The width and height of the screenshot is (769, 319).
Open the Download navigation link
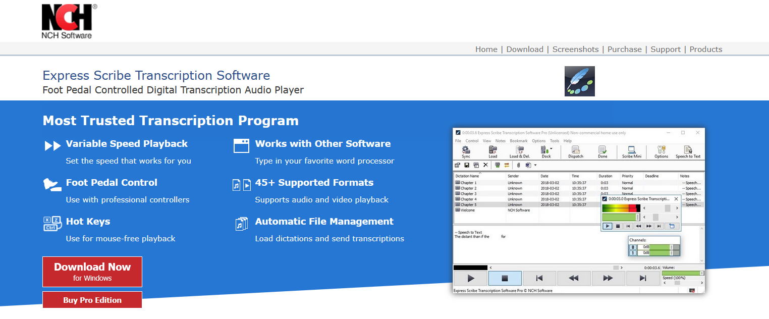click(525, 49)
